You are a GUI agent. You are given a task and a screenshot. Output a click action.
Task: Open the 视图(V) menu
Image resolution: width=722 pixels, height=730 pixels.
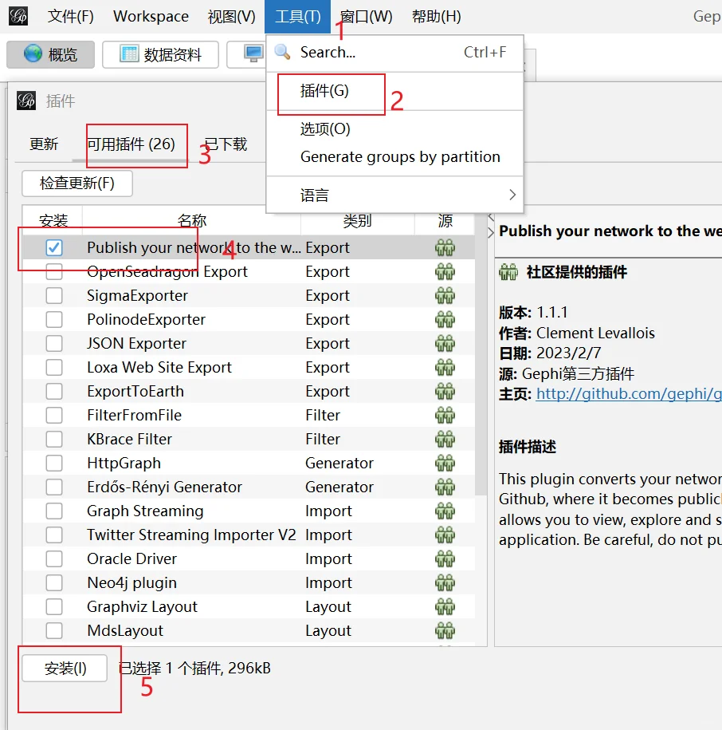point(232,16)
